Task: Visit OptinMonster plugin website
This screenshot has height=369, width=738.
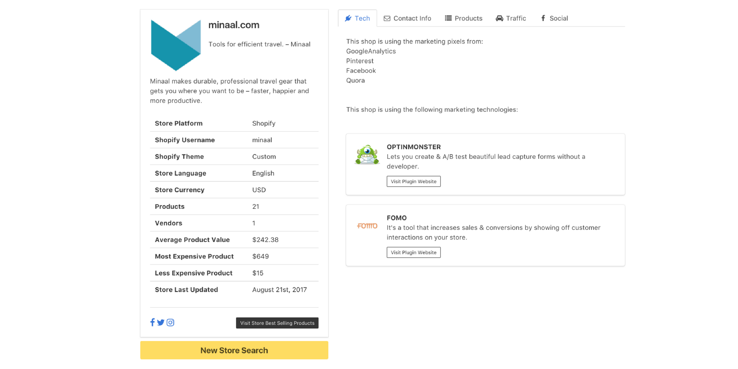Action: coord(414,181)
